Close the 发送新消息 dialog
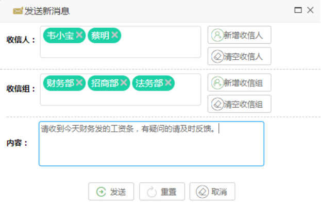Image resolution: width=321 pixels, height=223 pixels. (x=310, y=10)
